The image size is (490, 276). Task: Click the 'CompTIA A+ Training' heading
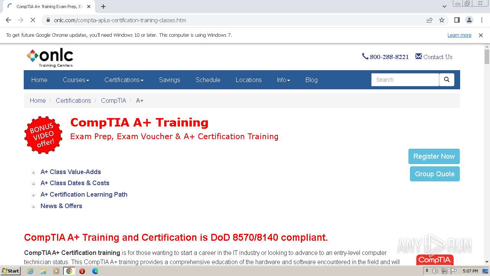pyautogui.click(x=139, y=122)
